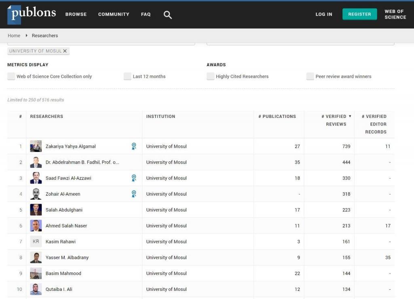Click the Publons logo
The image size is (414, 299).
[x=32, y=14]
